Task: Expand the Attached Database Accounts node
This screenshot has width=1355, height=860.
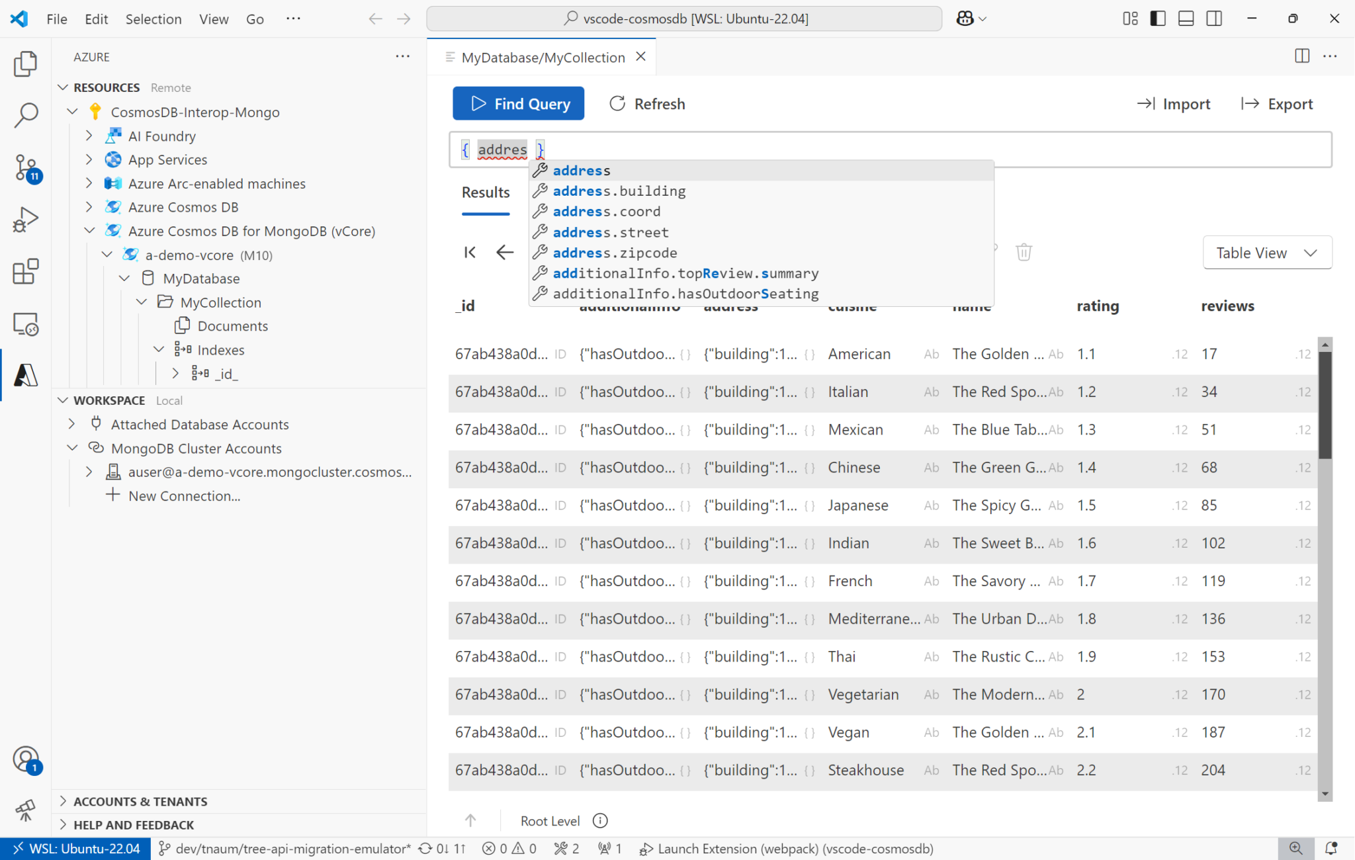Action: coord(71,423)
